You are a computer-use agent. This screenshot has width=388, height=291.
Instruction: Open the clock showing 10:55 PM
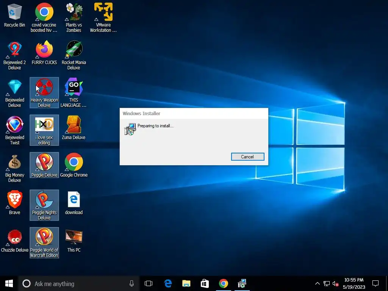point(354,283)
